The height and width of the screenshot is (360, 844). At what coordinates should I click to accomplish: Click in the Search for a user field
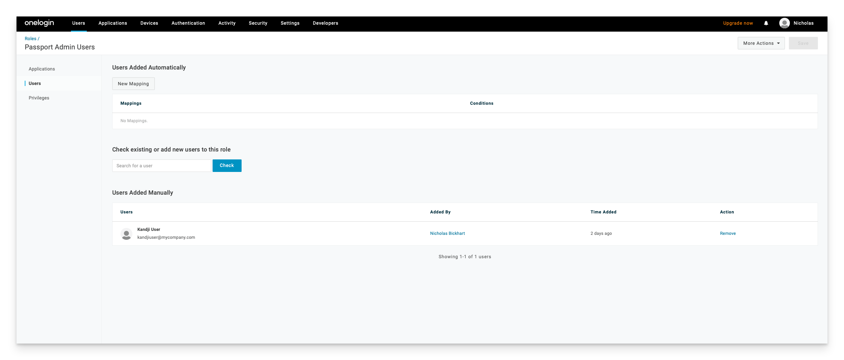(x=161, y=166)
